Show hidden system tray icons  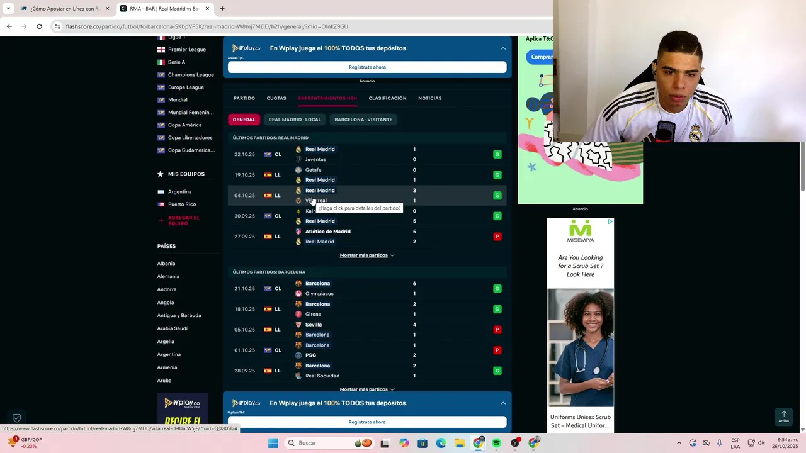679,443
